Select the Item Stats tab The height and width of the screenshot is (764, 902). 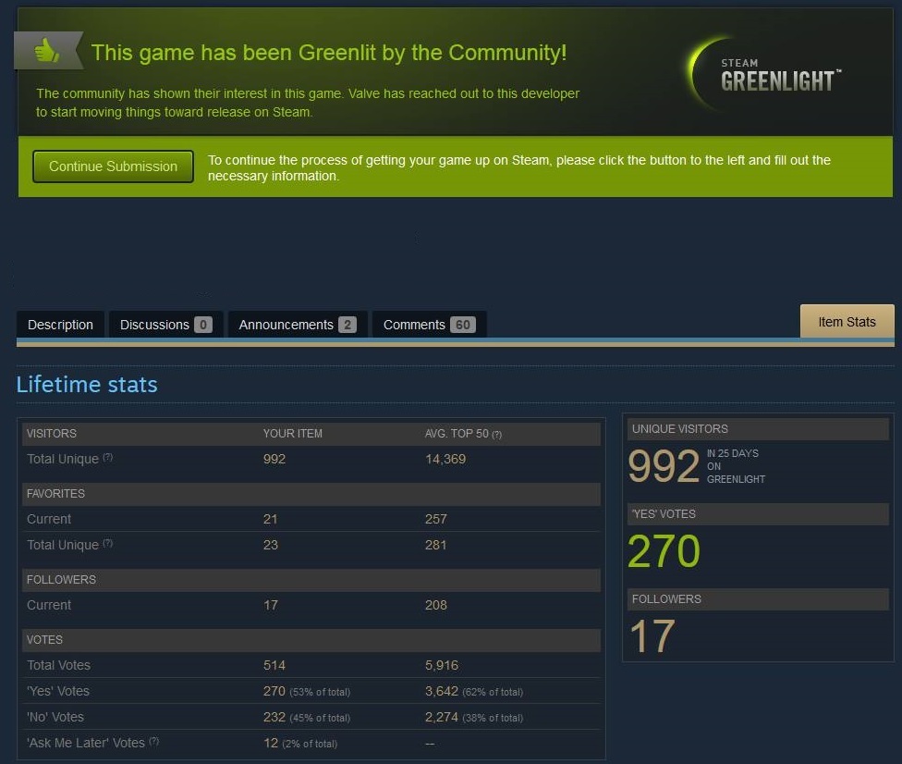tap(847, 322)
